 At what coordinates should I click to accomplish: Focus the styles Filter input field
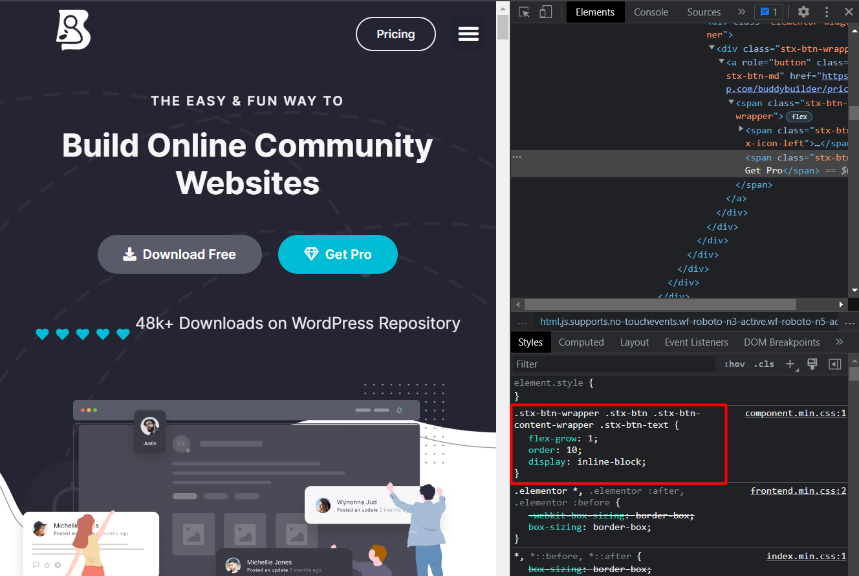pos(614,364)
